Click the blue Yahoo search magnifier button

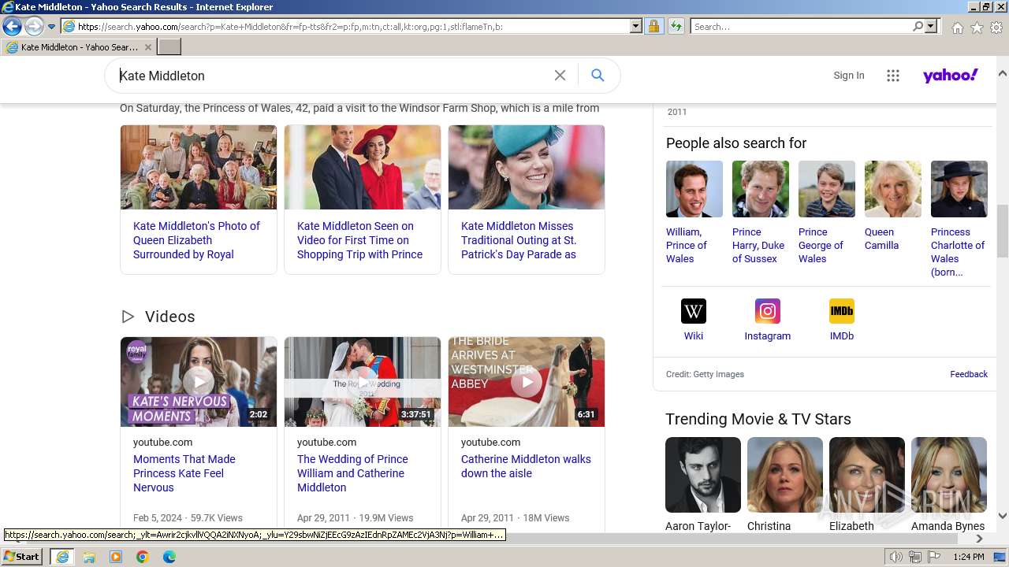click(598, 76)
